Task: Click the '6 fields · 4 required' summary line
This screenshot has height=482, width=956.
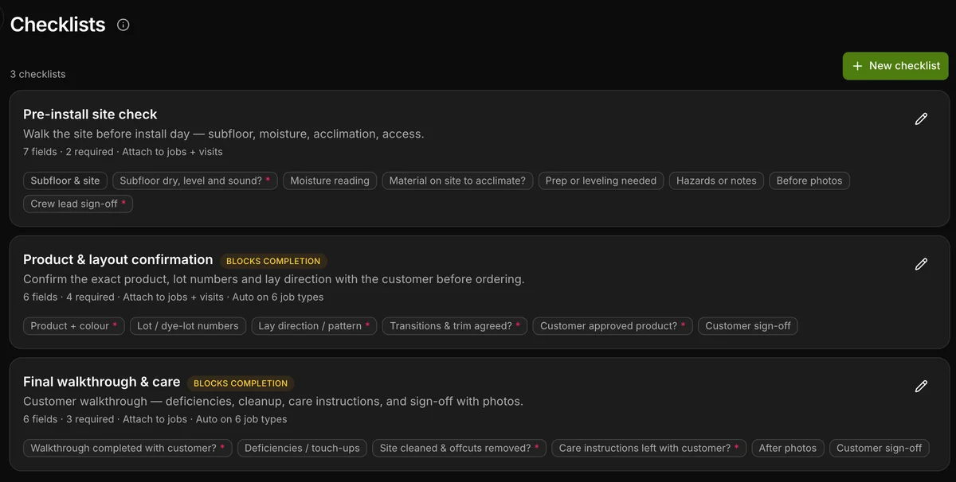Action: pos(173,297)
